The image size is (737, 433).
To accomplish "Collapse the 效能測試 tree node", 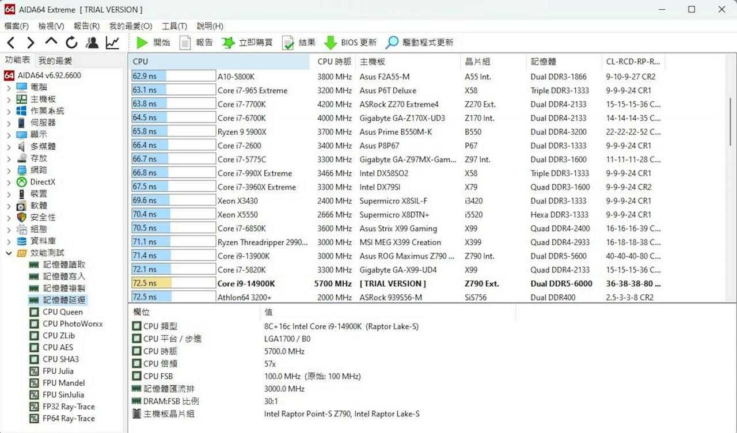I will click(9, 253).
